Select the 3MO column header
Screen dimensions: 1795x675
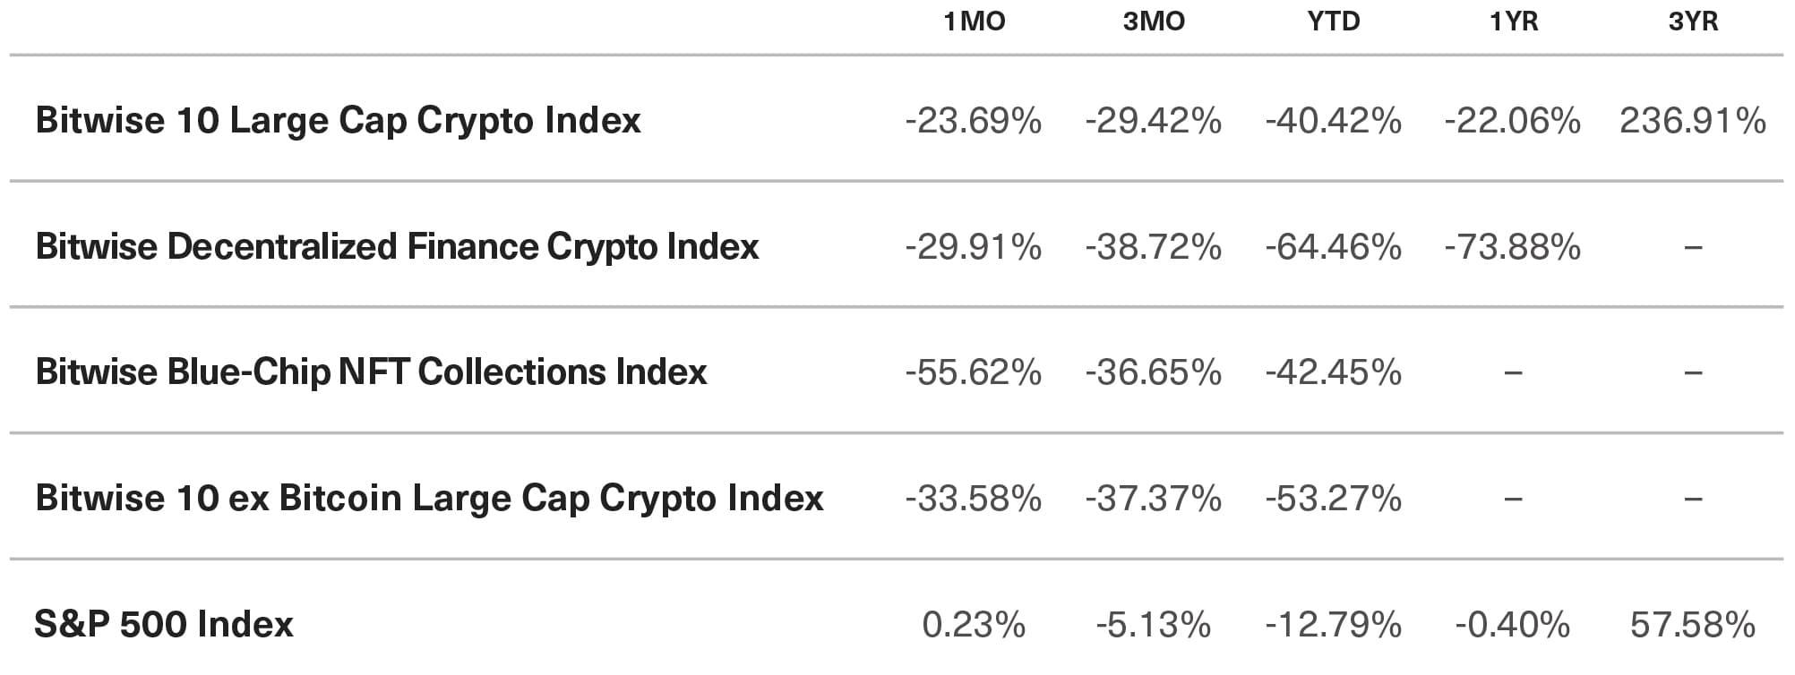click(x=1154, y=21)
